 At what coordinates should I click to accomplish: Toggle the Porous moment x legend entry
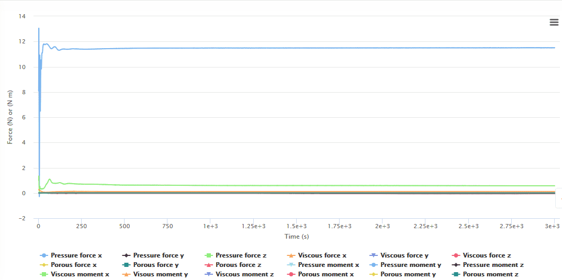coord(321,274)
